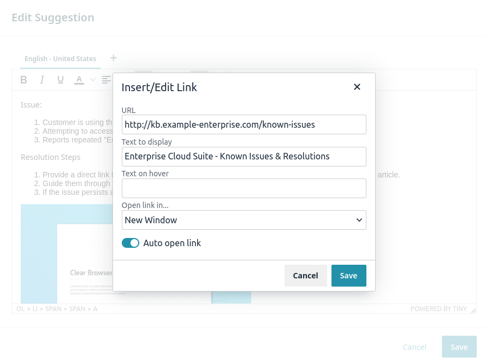Click the Text to display field

pyautogui.click(x=244, y=156)
